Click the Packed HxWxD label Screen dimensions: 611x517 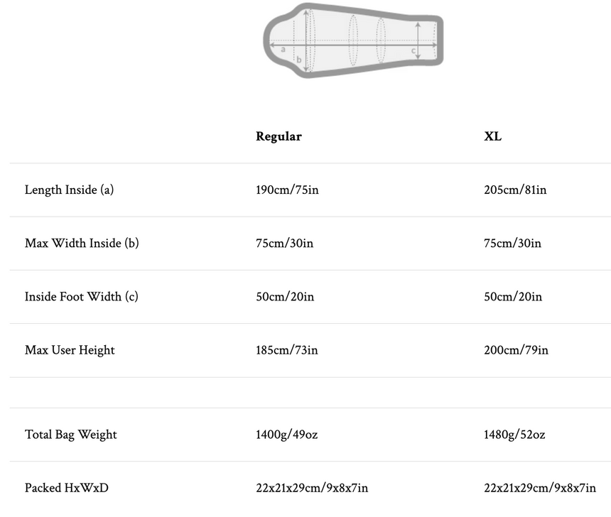[67, 487]
